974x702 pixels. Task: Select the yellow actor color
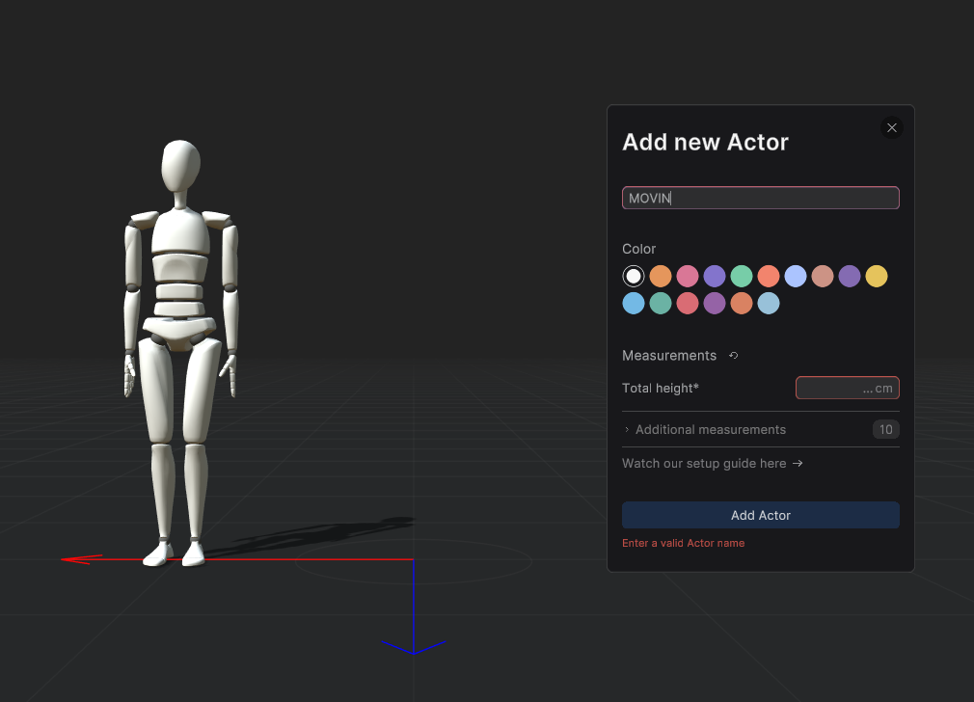pos(876,277)
